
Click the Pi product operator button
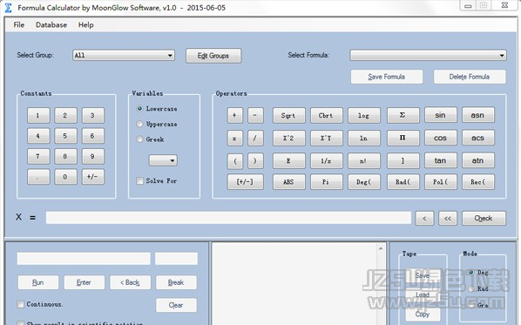pos(403,138)
